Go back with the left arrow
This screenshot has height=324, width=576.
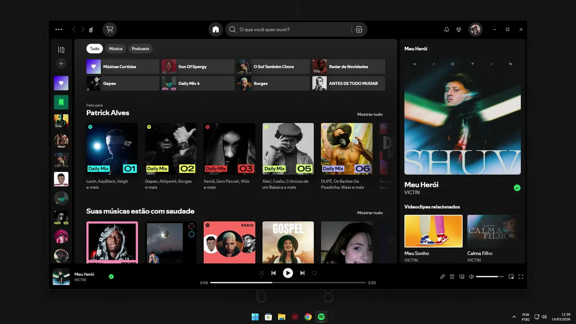74,30
